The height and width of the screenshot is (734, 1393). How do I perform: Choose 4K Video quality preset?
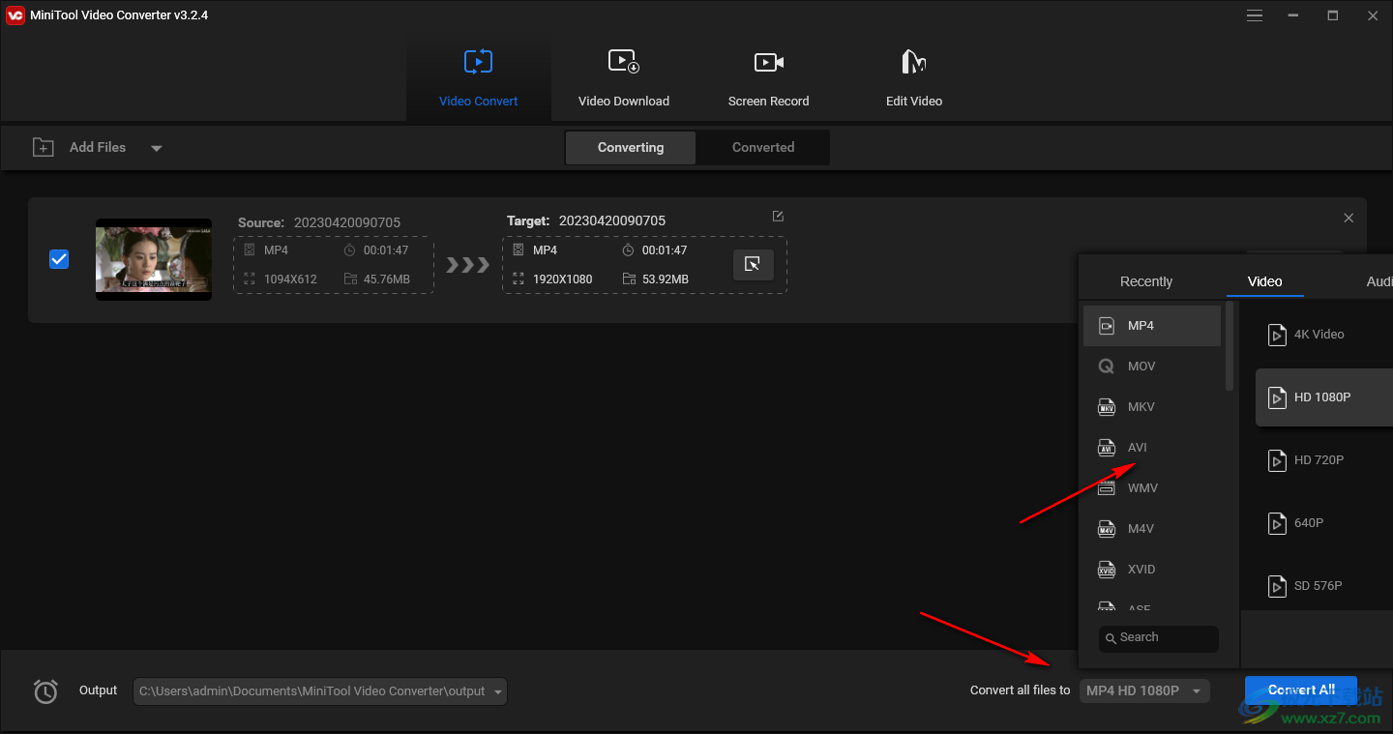pos(1324,335)
